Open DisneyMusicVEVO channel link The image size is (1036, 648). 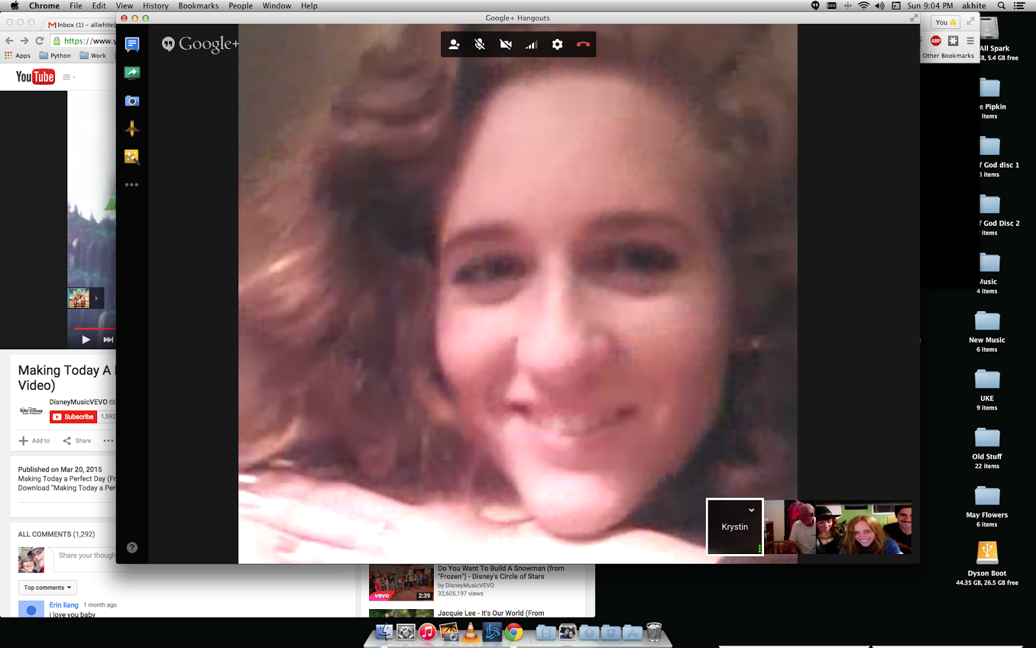click(x=78, y=402)
